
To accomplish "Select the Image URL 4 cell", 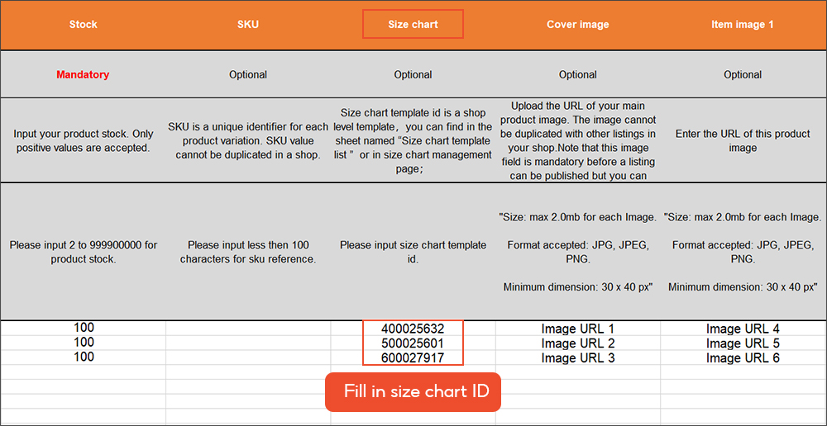I will (x=743, y=329).
